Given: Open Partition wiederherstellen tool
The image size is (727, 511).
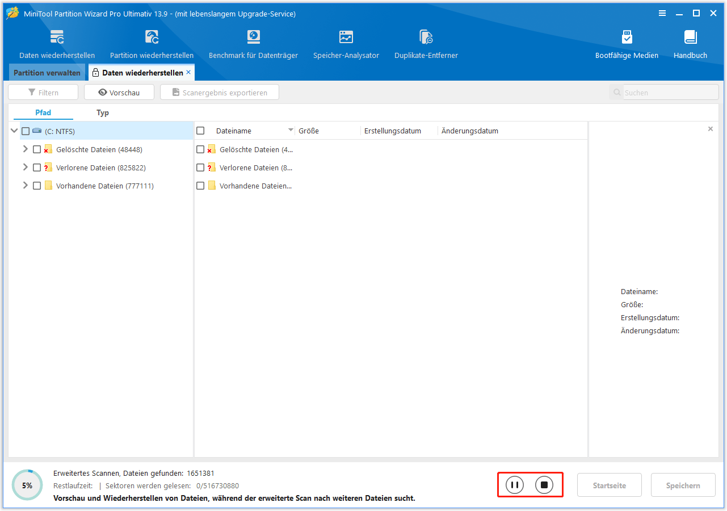Looking at the screenshot, I should pyautogui.click(x=152, y=44).
